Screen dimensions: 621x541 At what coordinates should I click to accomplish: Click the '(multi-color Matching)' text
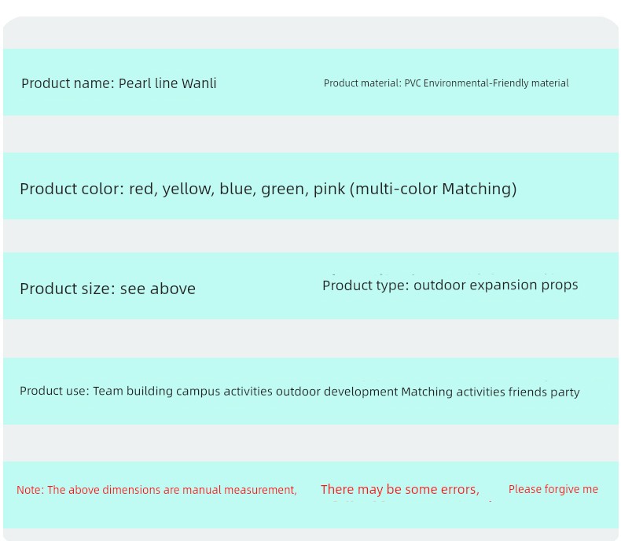433,189
